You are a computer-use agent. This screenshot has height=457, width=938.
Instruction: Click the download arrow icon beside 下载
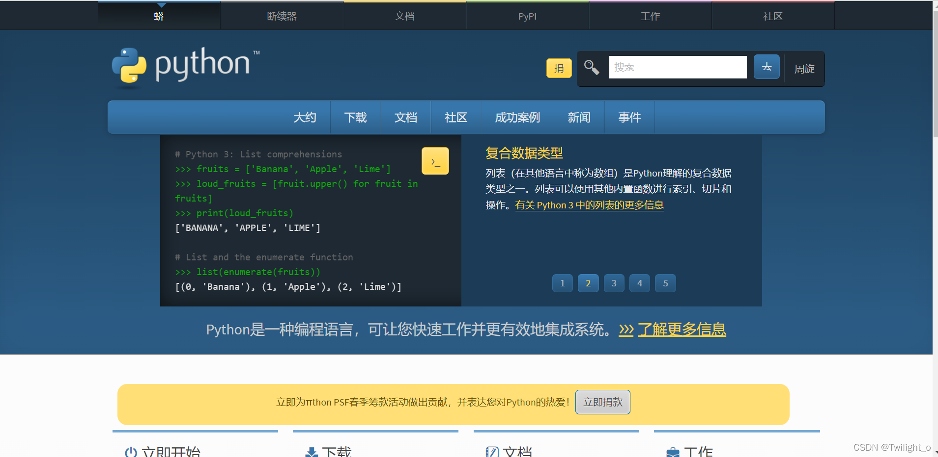(x=312, y=452)
